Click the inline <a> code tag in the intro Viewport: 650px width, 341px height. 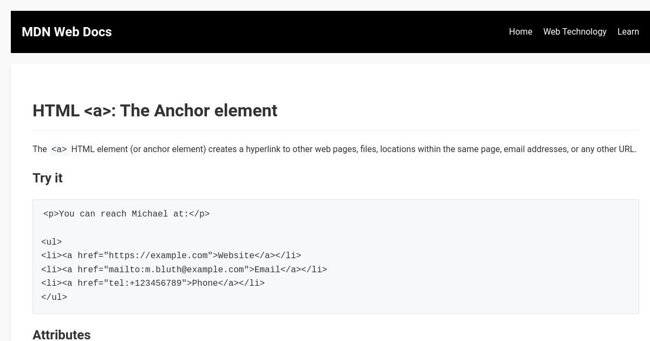click(x=59, y=149)
